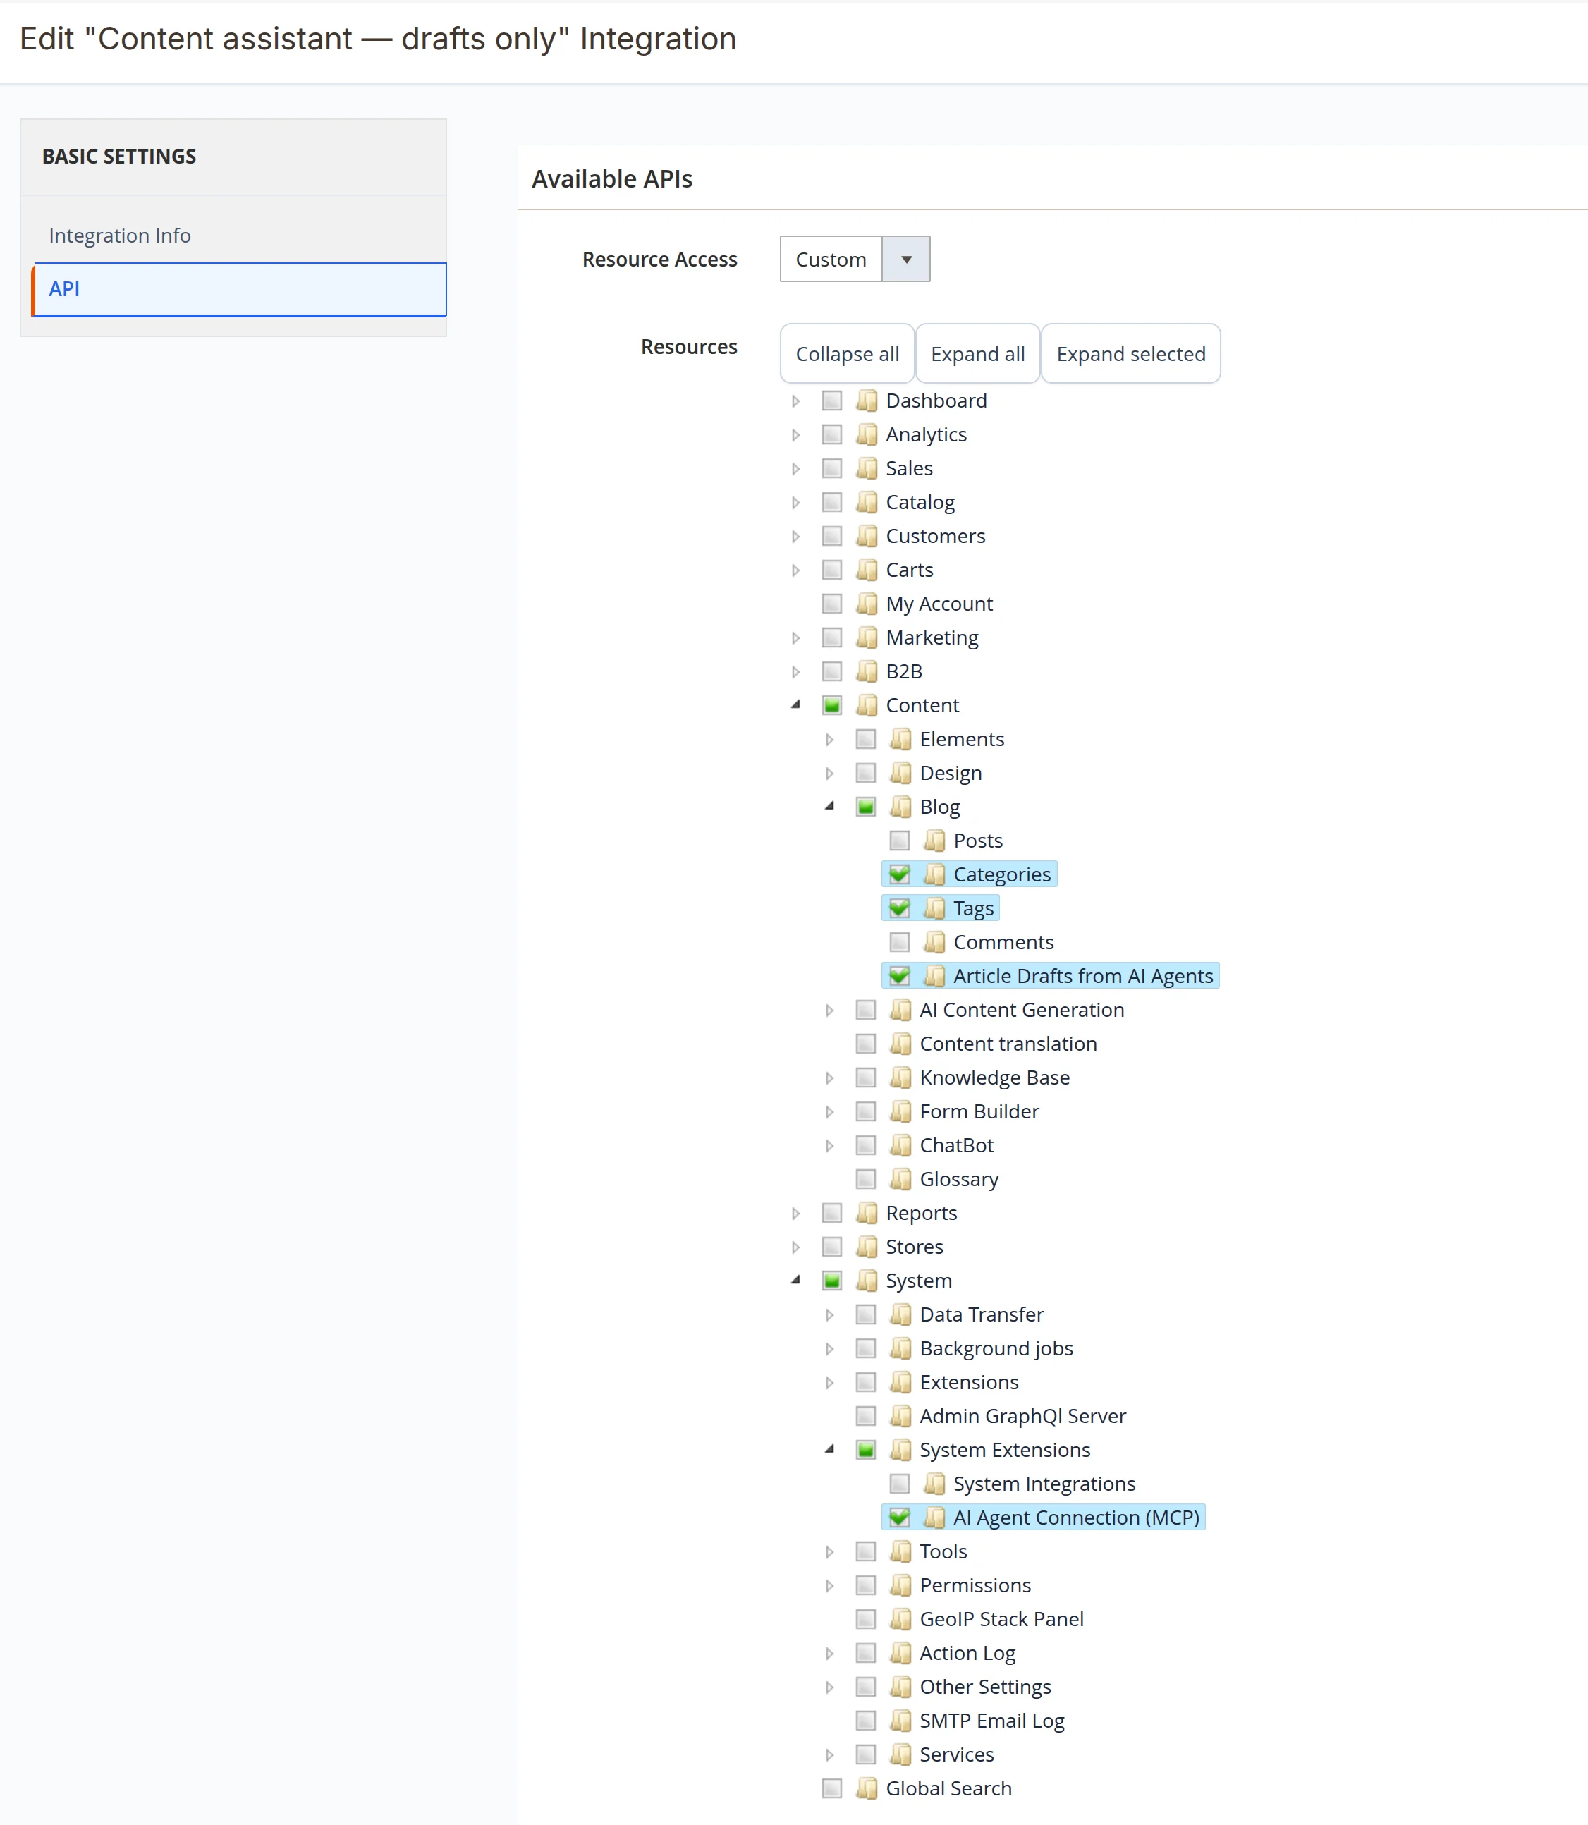Uncheck AI Agent Connection (MCP) checkbox
Viewport: 1588px width, 1825px height.
[x=900, y=1518]
